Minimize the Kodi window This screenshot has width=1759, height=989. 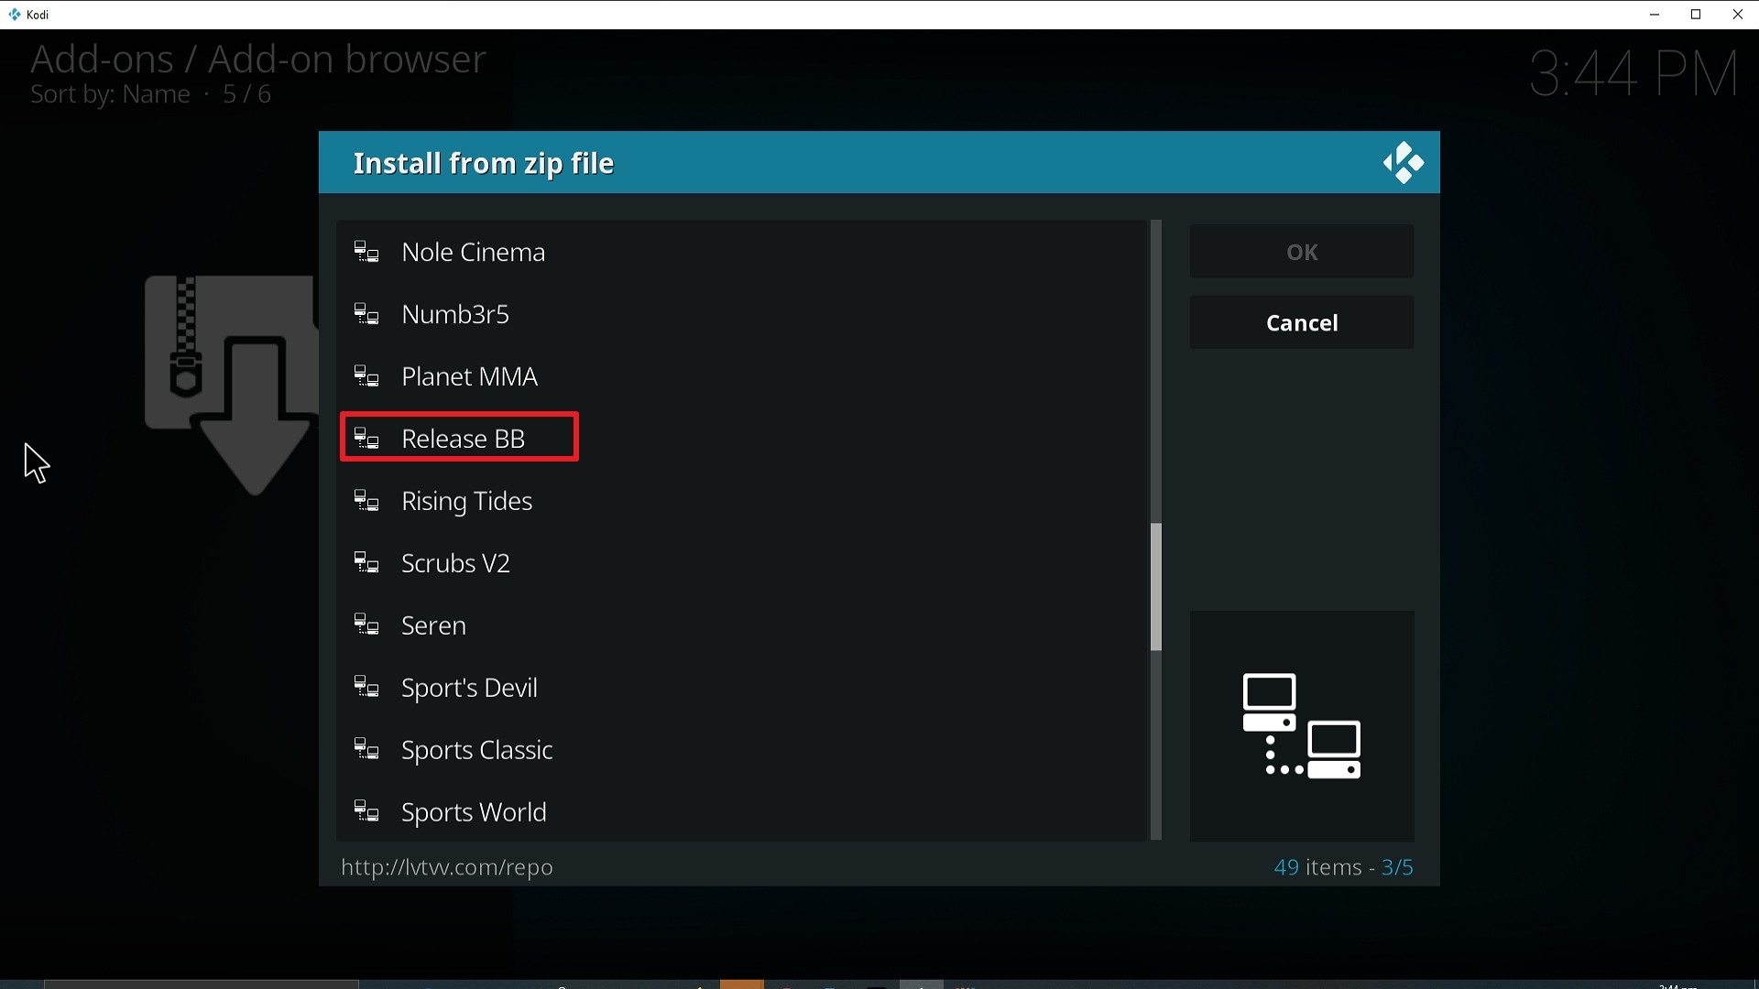click(1655, 15)
